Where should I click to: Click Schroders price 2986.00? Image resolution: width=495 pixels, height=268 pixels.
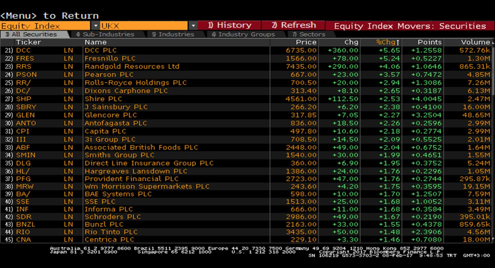(301, 217)
